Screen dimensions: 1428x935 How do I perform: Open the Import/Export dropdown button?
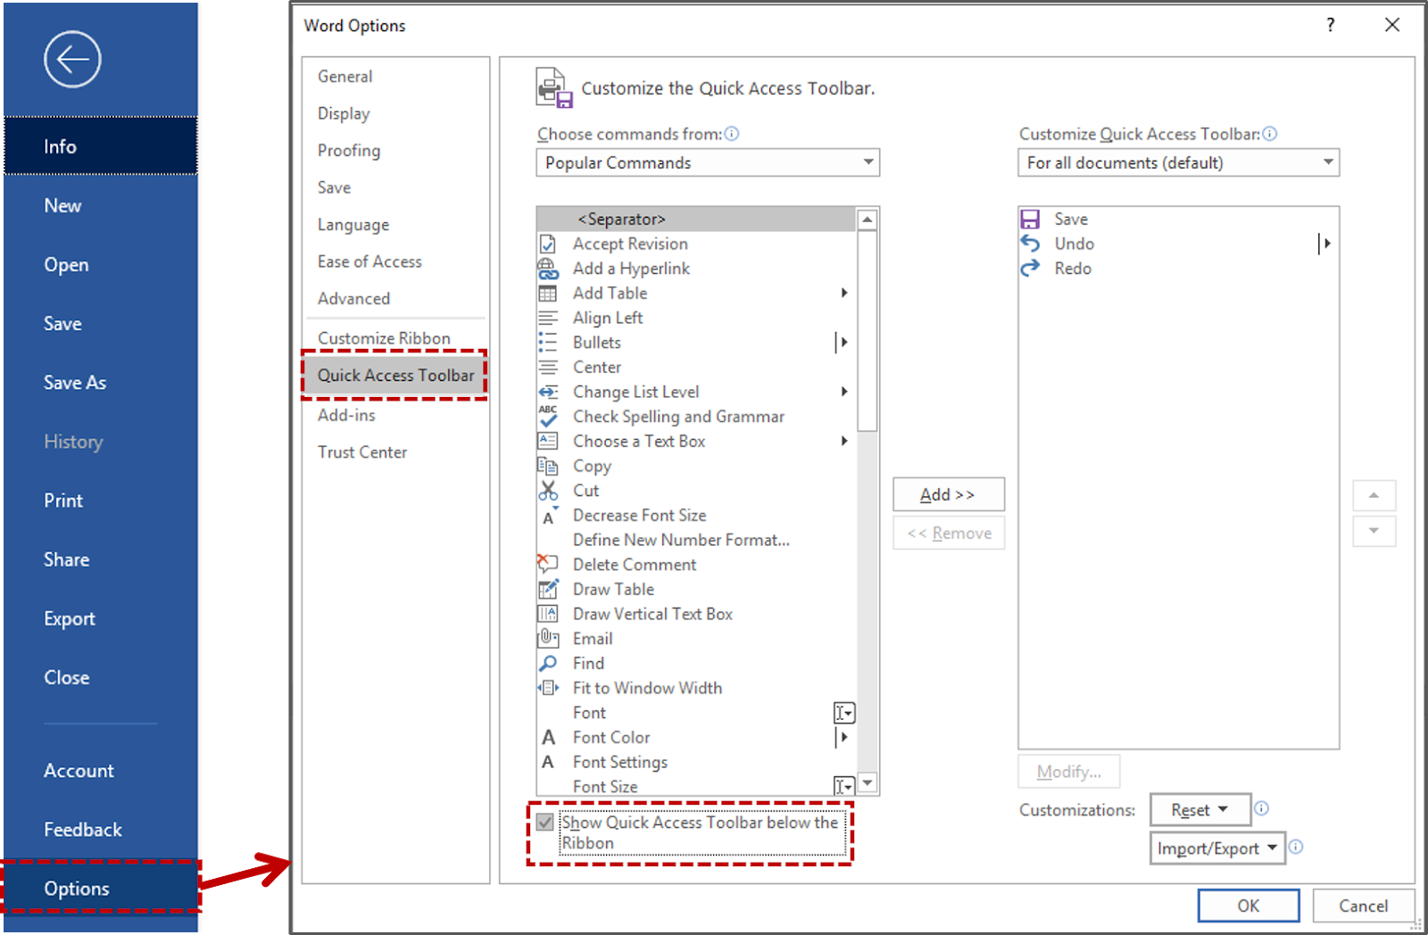(x=1217, y=848)
